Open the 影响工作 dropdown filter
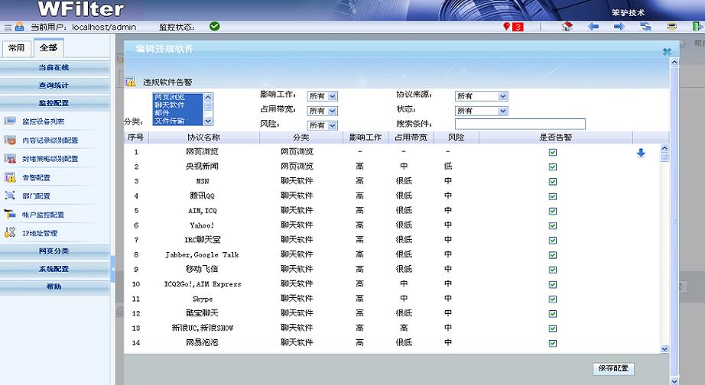Image resolution: width=705 pixels, height=385 pixels. pyautogui.click(x=322, y=96)
